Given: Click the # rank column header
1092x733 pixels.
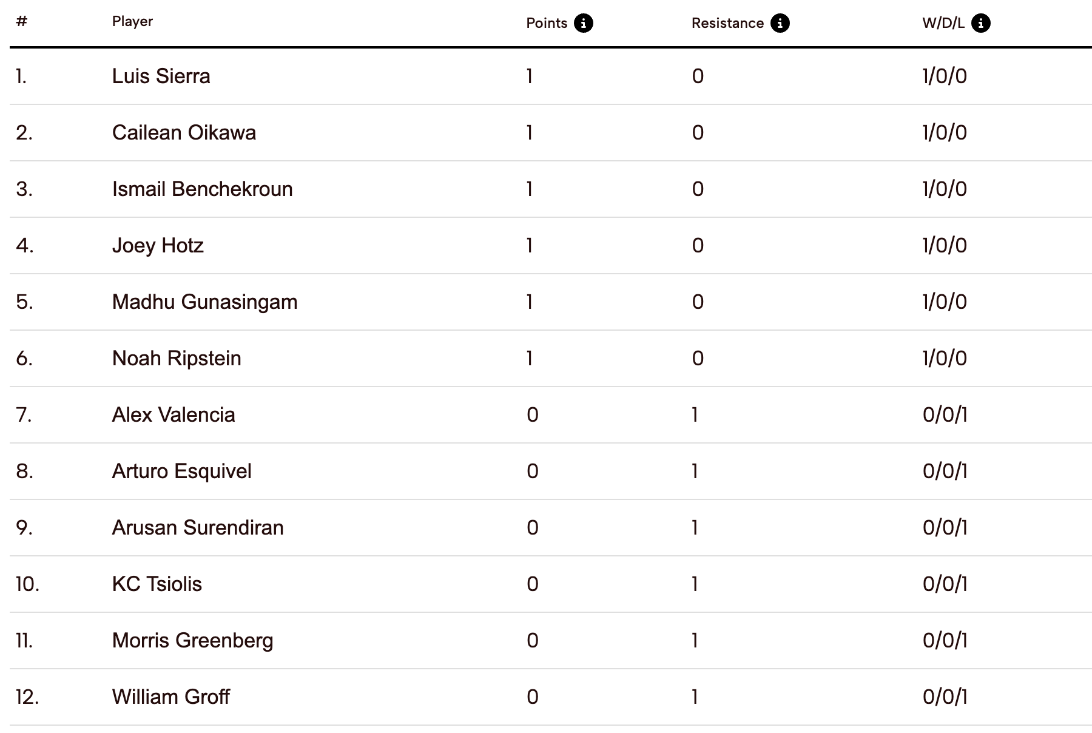Looking at the screenshot, I should pyautogui.click(x=22, y=21).
